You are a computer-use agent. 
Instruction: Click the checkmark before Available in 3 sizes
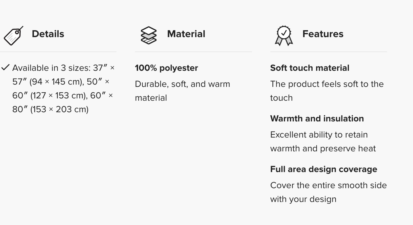5,68
